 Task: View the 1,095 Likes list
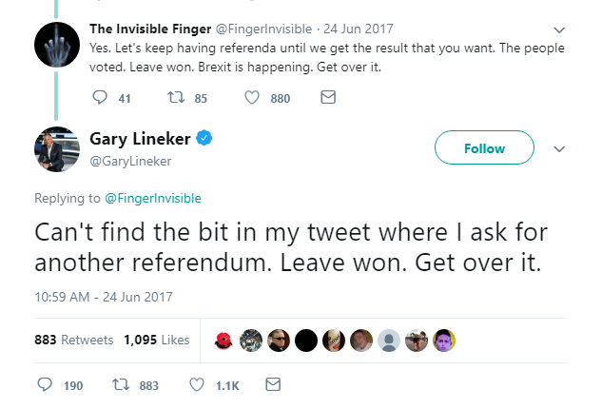(x=156, y=340)
